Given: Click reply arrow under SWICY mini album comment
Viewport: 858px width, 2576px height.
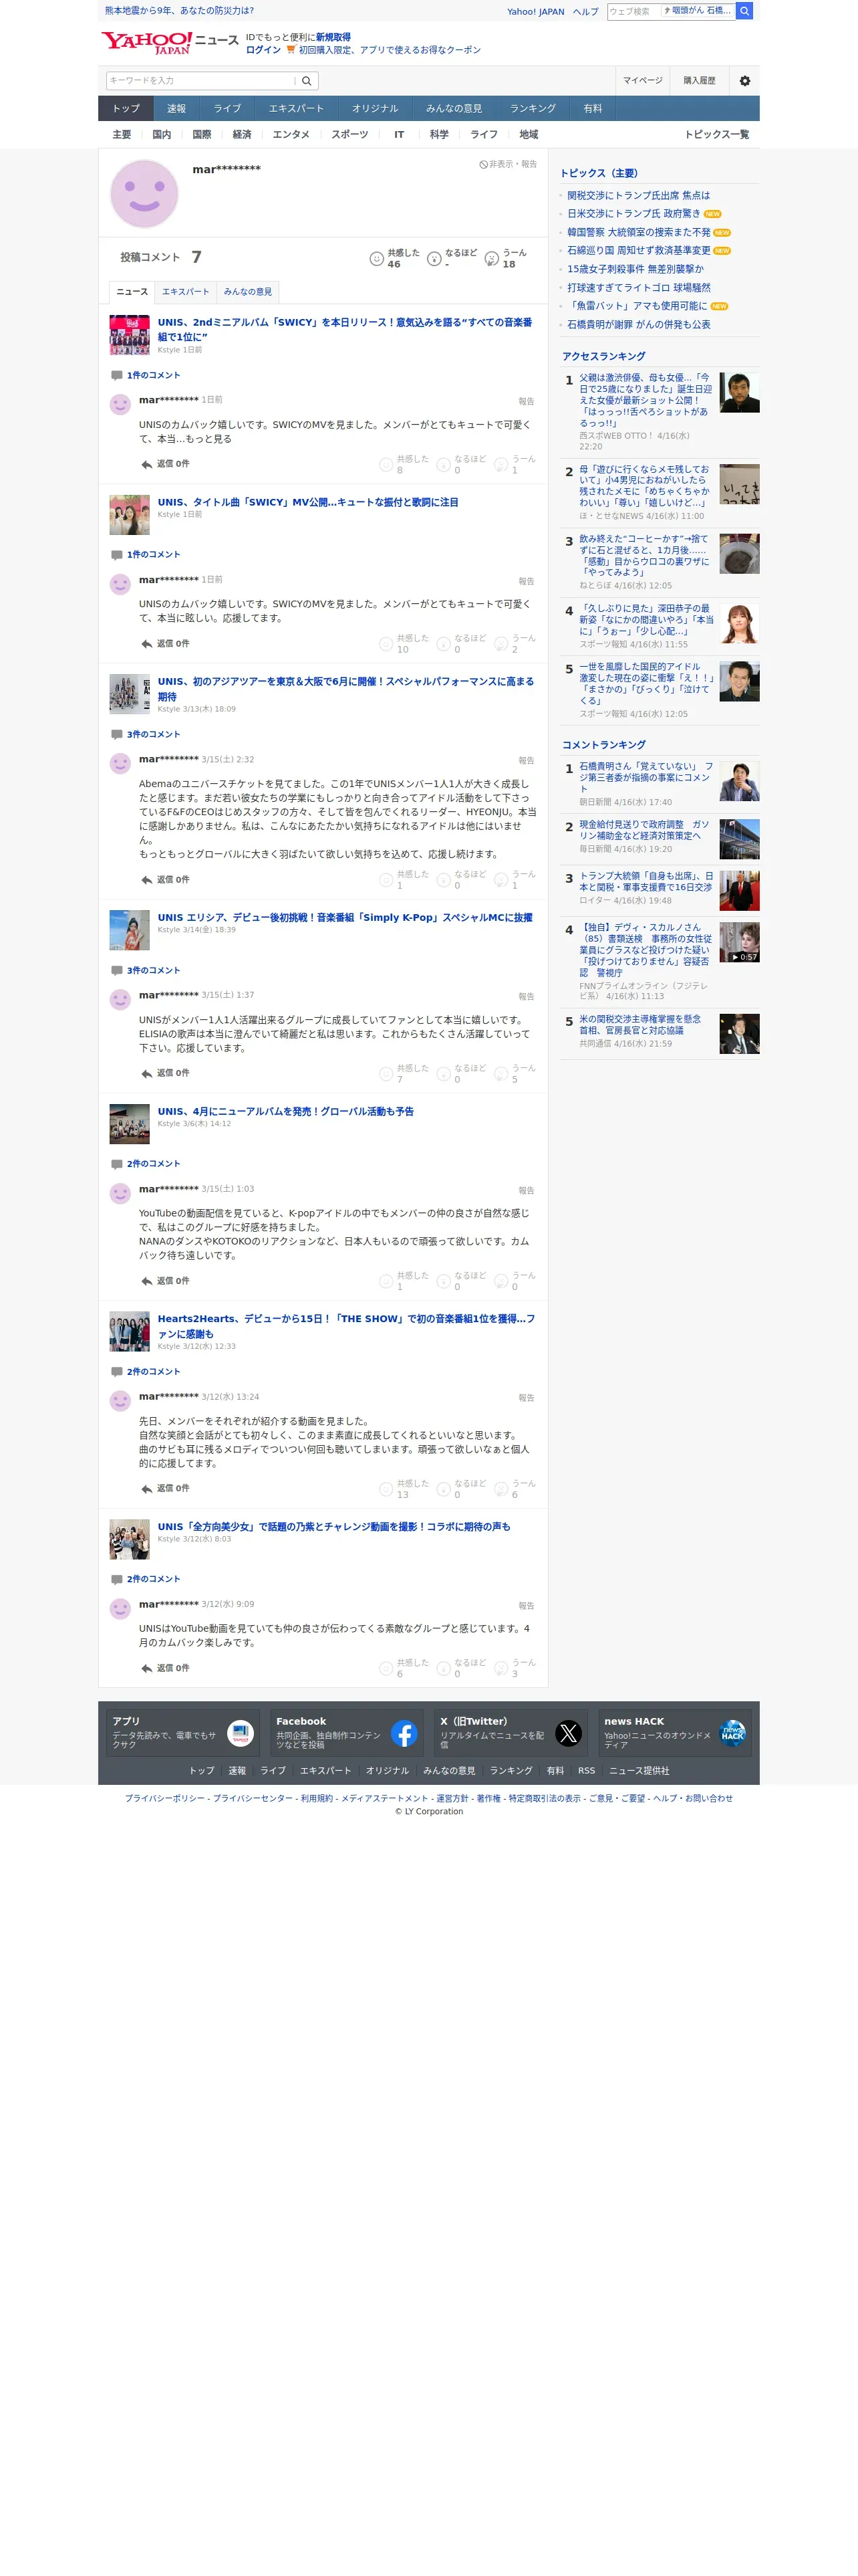Looking at the screenshot, I should click(x=147, y=464).
